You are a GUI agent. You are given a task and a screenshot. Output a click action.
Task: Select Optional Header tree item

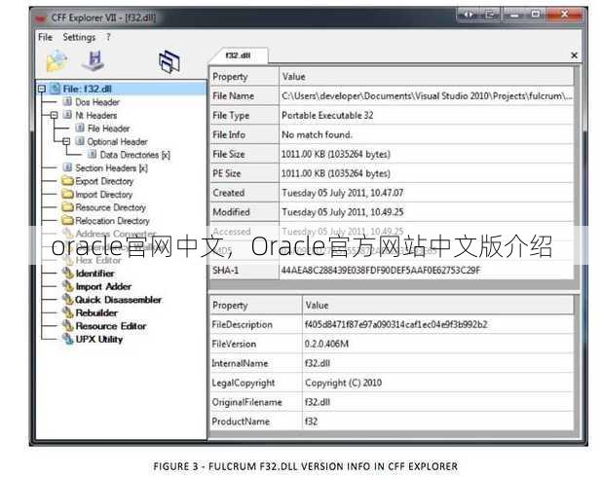[117, 142]
